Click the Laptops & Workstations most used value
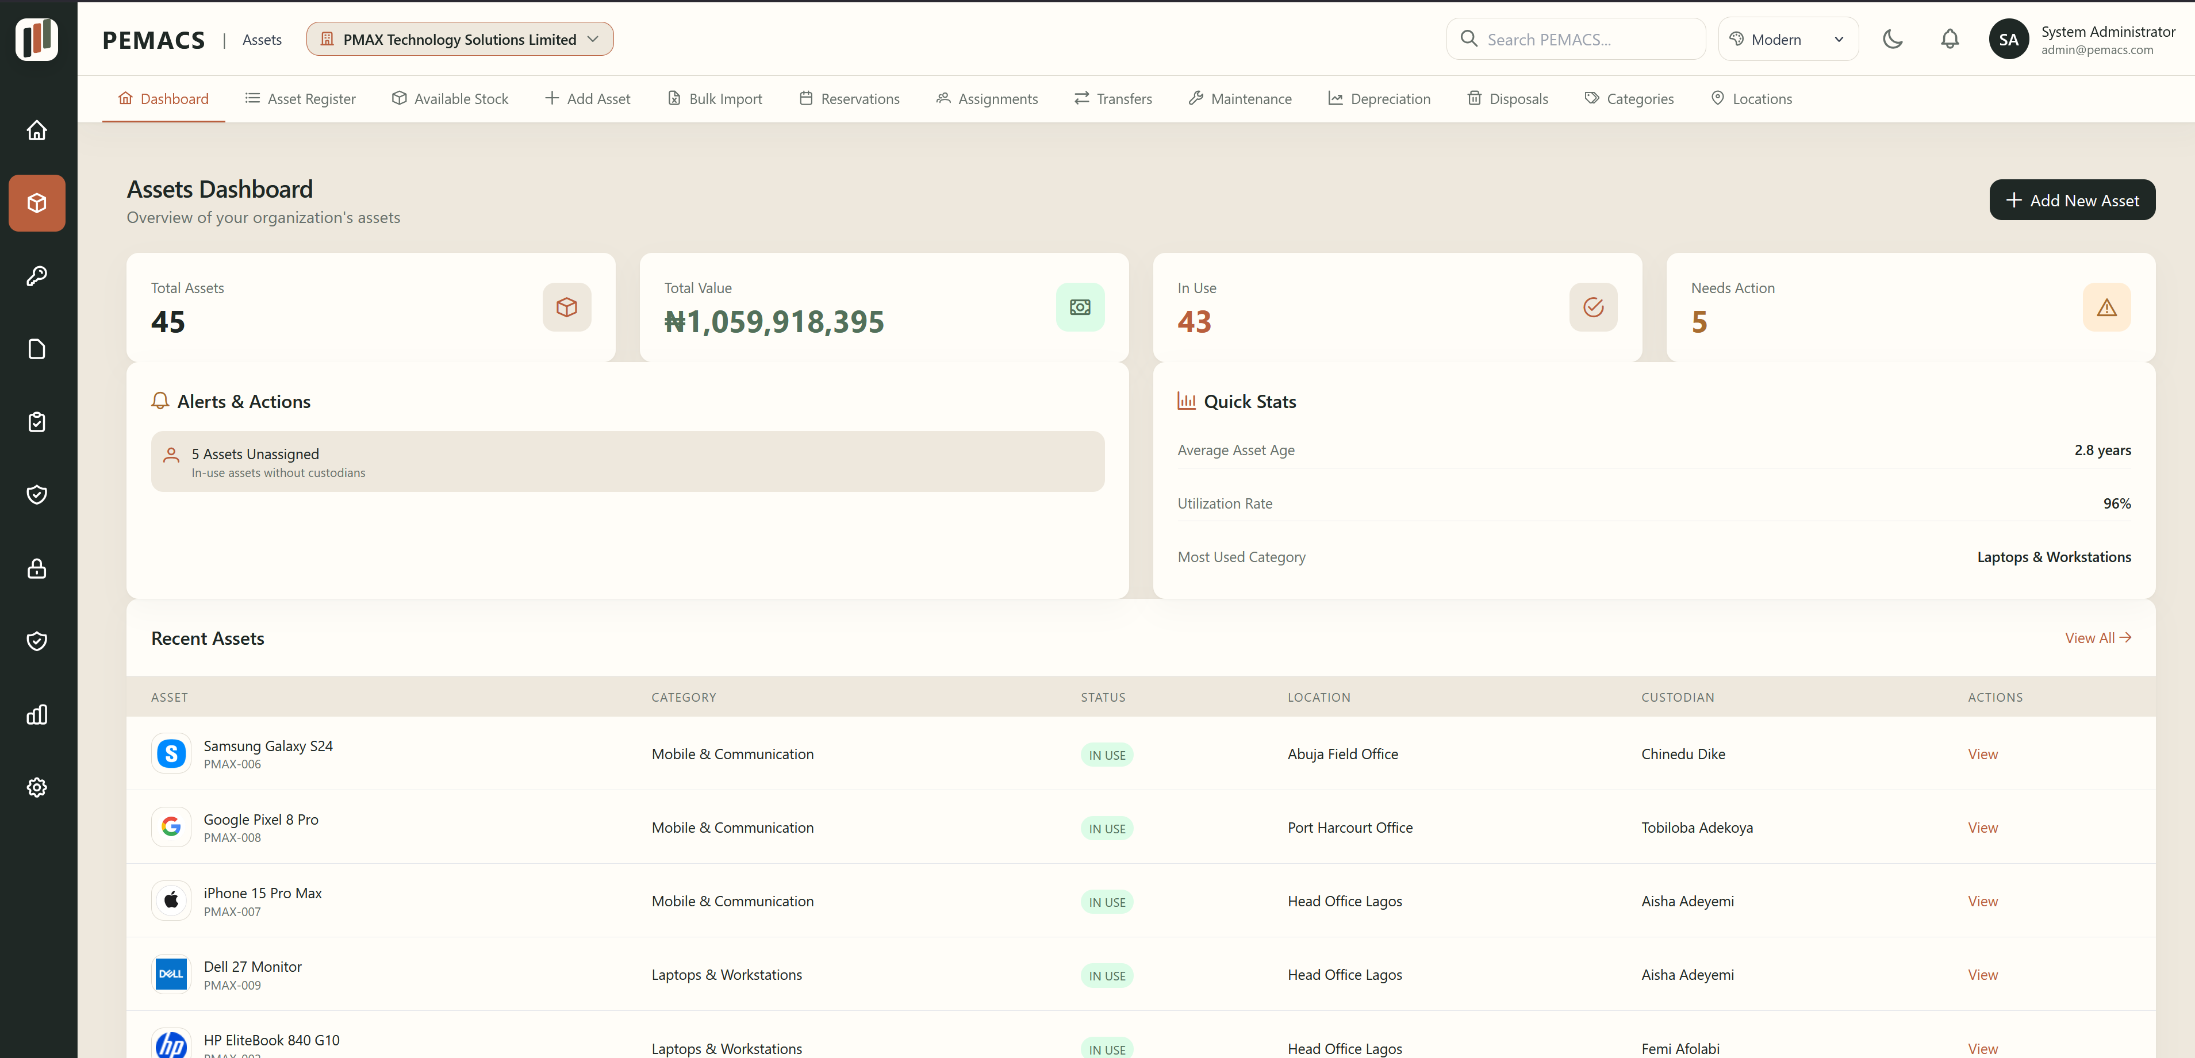Screen dimensions: 2195x1058 click(x=2054, y=557)
